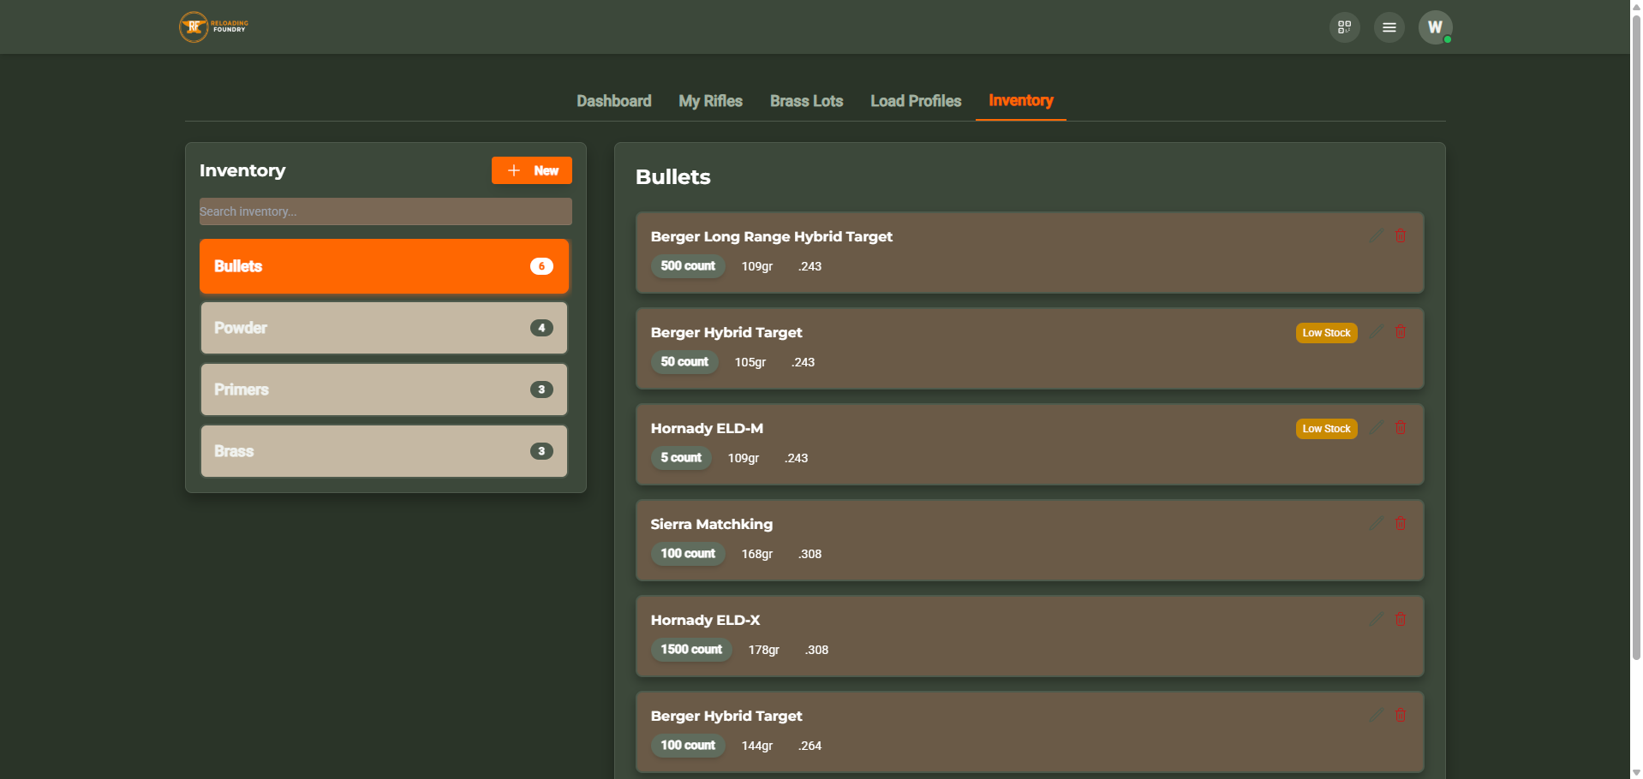Click Sierra Matchking 100 count badge
The height and width of the screenshot is (779, 1643).
coord(688,554)
